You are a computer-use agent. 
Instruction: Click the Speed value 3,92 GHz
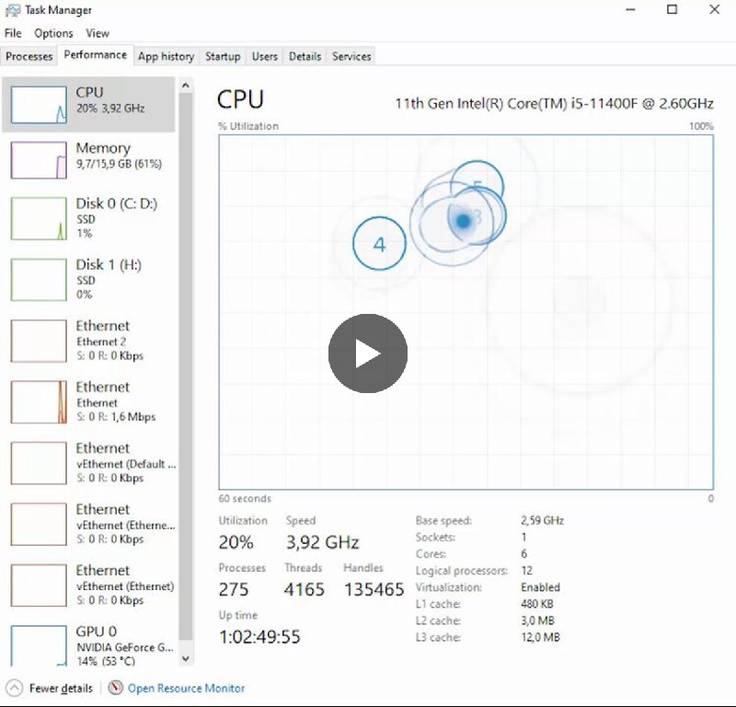click(x=323, y=542)
